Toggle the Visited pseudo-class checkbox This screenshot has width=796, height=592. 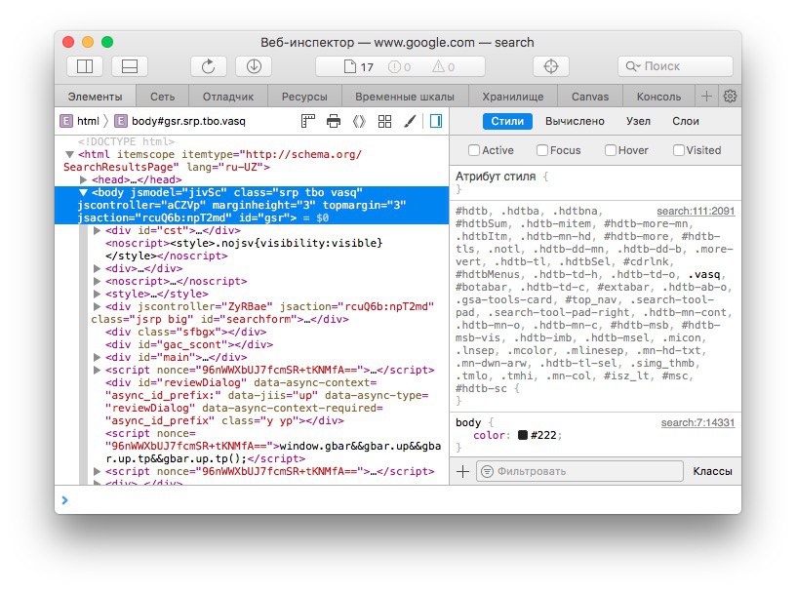point(679,150)
